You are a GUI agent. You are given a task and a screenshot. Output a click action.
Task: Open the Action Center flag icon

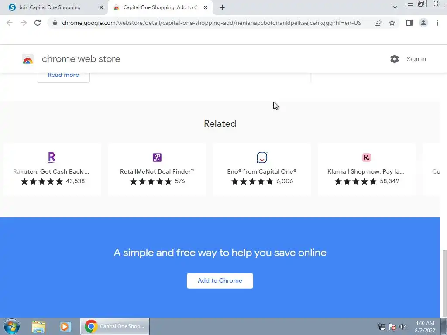click(392, 327)
